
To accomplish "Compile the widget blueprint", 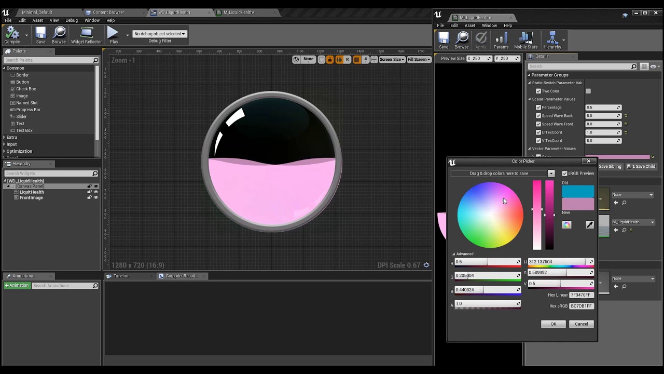I will [12, 35].
